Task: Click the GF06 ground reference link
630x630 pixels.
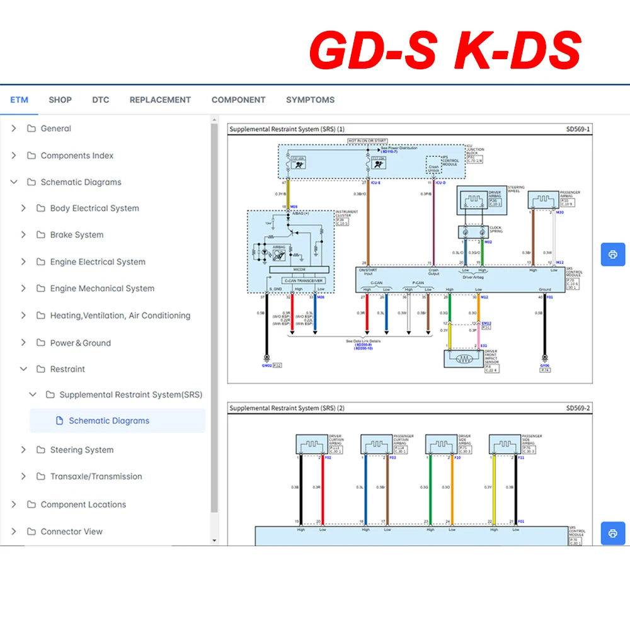Action: (x=545, y=365)
